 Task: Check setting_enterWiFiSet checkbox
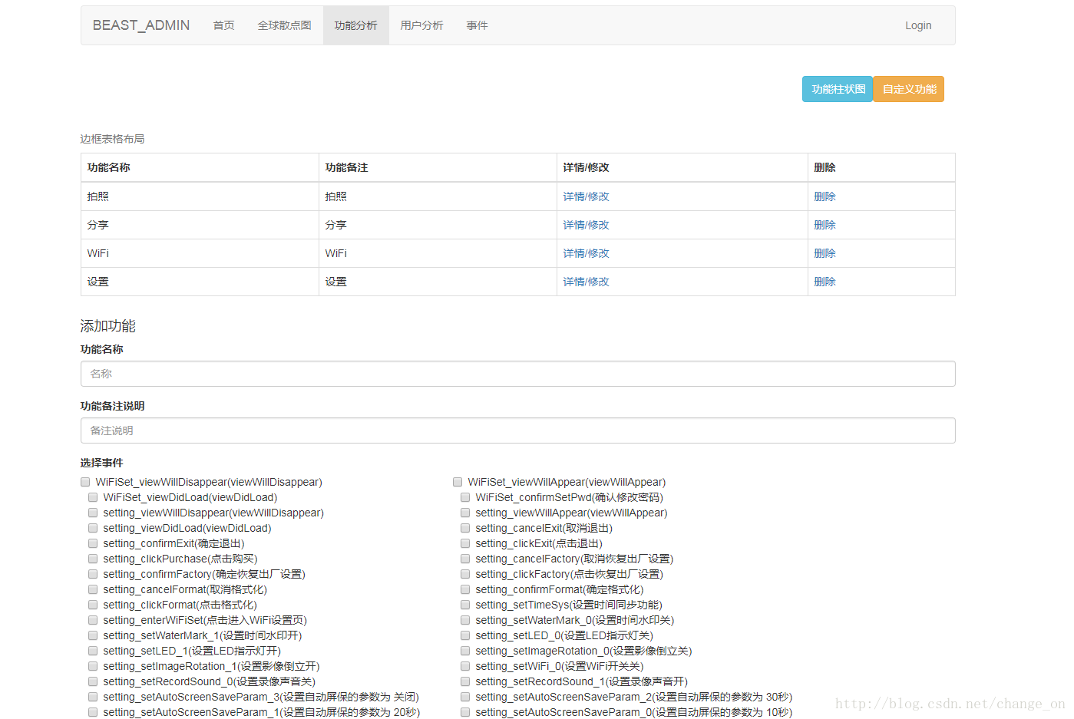pos(93,620)
